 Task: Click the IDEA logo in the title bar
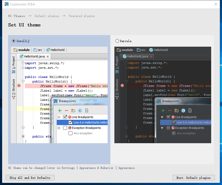click(x=6, y=4)
